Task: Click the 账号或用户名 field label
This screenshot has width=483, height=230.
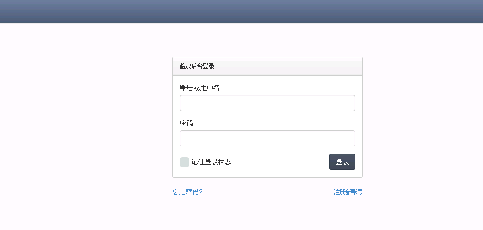Action: coord(200,88)
